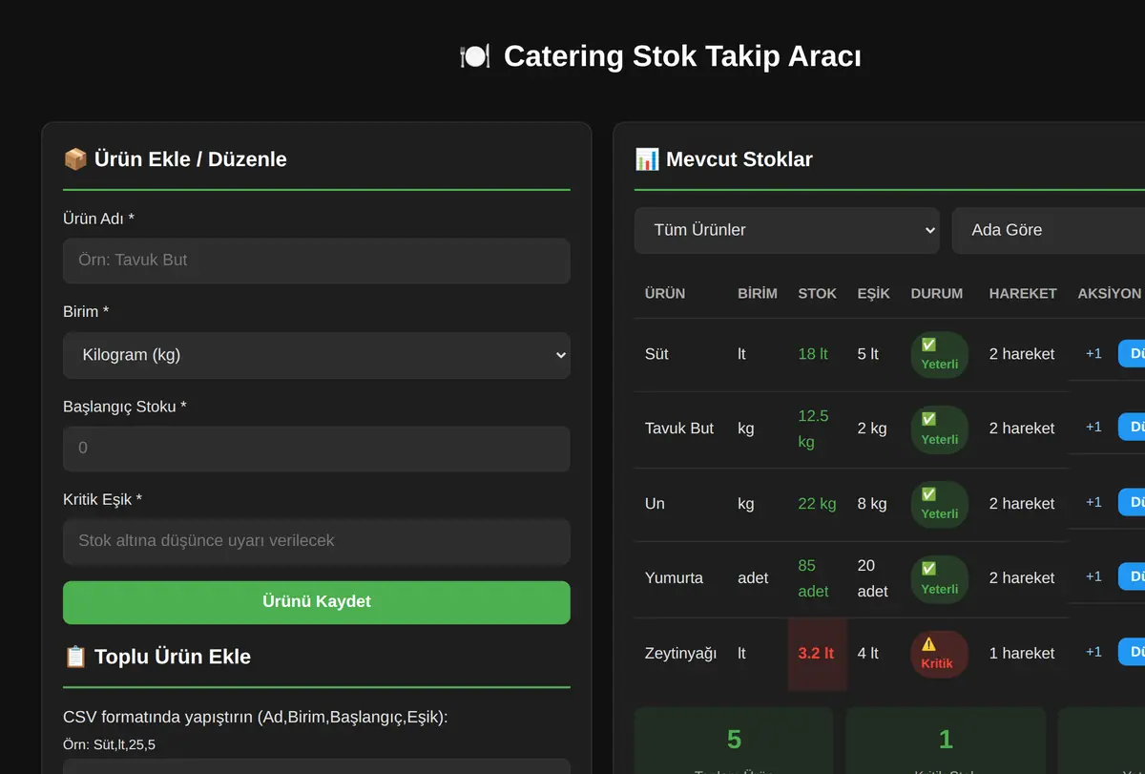Click the BİRİM column header
The image size is (1145, 774).
(x=758, y=294)
